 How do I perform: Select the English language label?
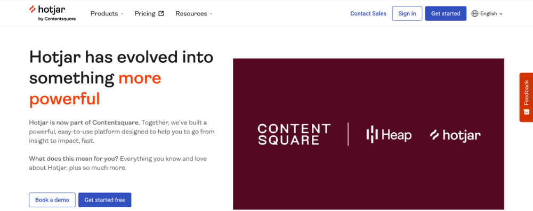pyautogui.click(x=488, y=14)
